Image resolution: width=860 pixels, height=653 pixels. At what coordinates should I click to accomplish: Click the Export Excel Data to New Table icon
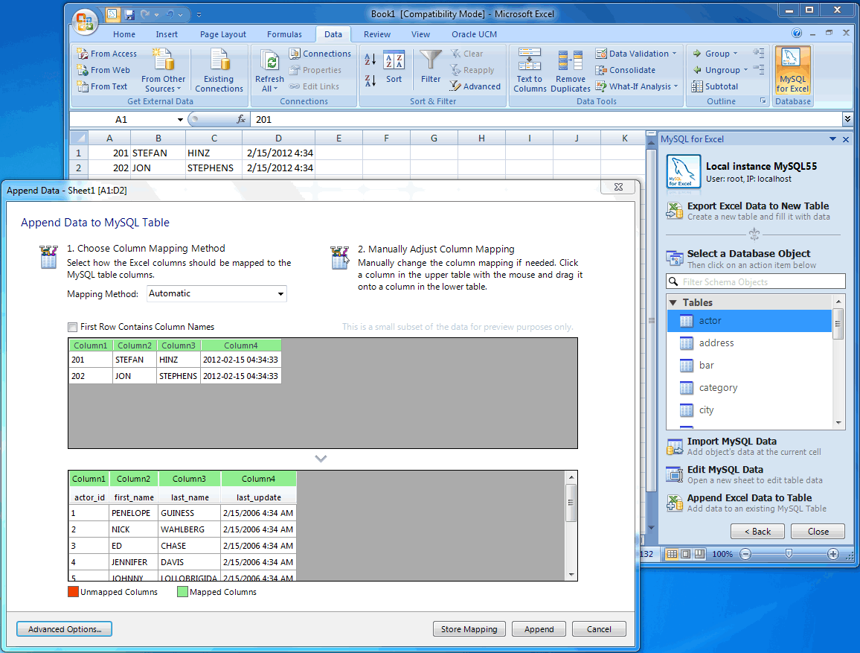click(x=675, y=211)
